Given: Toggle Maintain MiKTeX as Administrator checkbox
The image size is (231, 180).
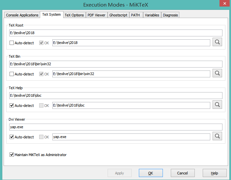Looking at the screenshot, I should pos(12,155).
